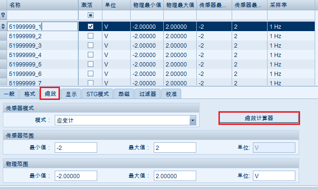This screenshot has height=189, width=318.
Task: Sort by the 物理最小值 column header
Action: [147, 5]
